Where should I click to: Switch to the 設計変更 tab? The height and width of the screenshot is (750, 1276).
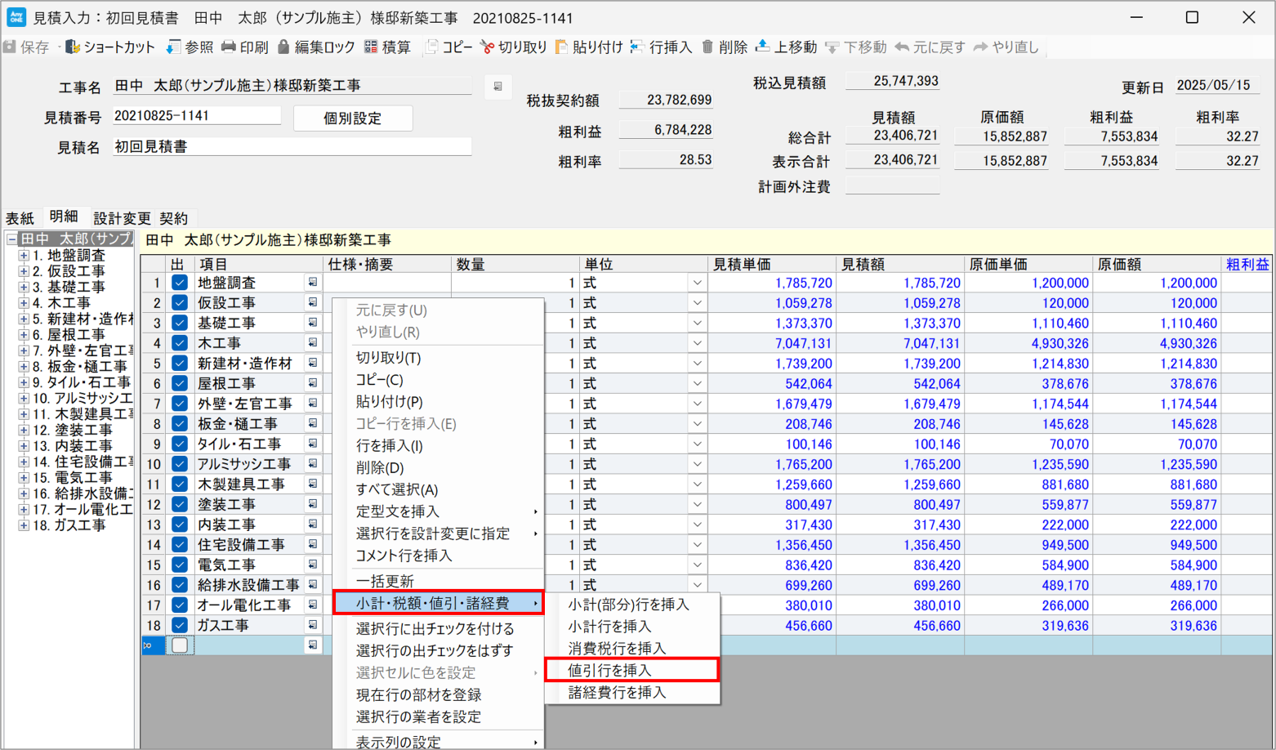click(x=122, y=218)
